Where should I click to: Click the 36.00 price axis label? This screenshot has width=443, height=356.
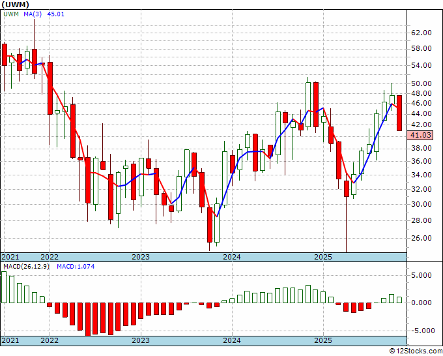click(422, 162)
